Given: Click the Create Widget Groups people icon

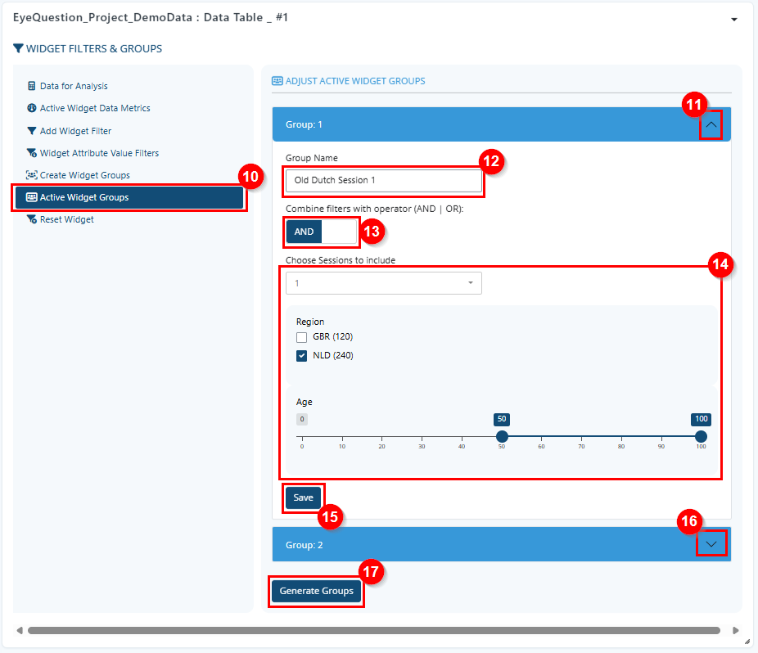Looking at the screenshot, I should (x=31, y=175).
